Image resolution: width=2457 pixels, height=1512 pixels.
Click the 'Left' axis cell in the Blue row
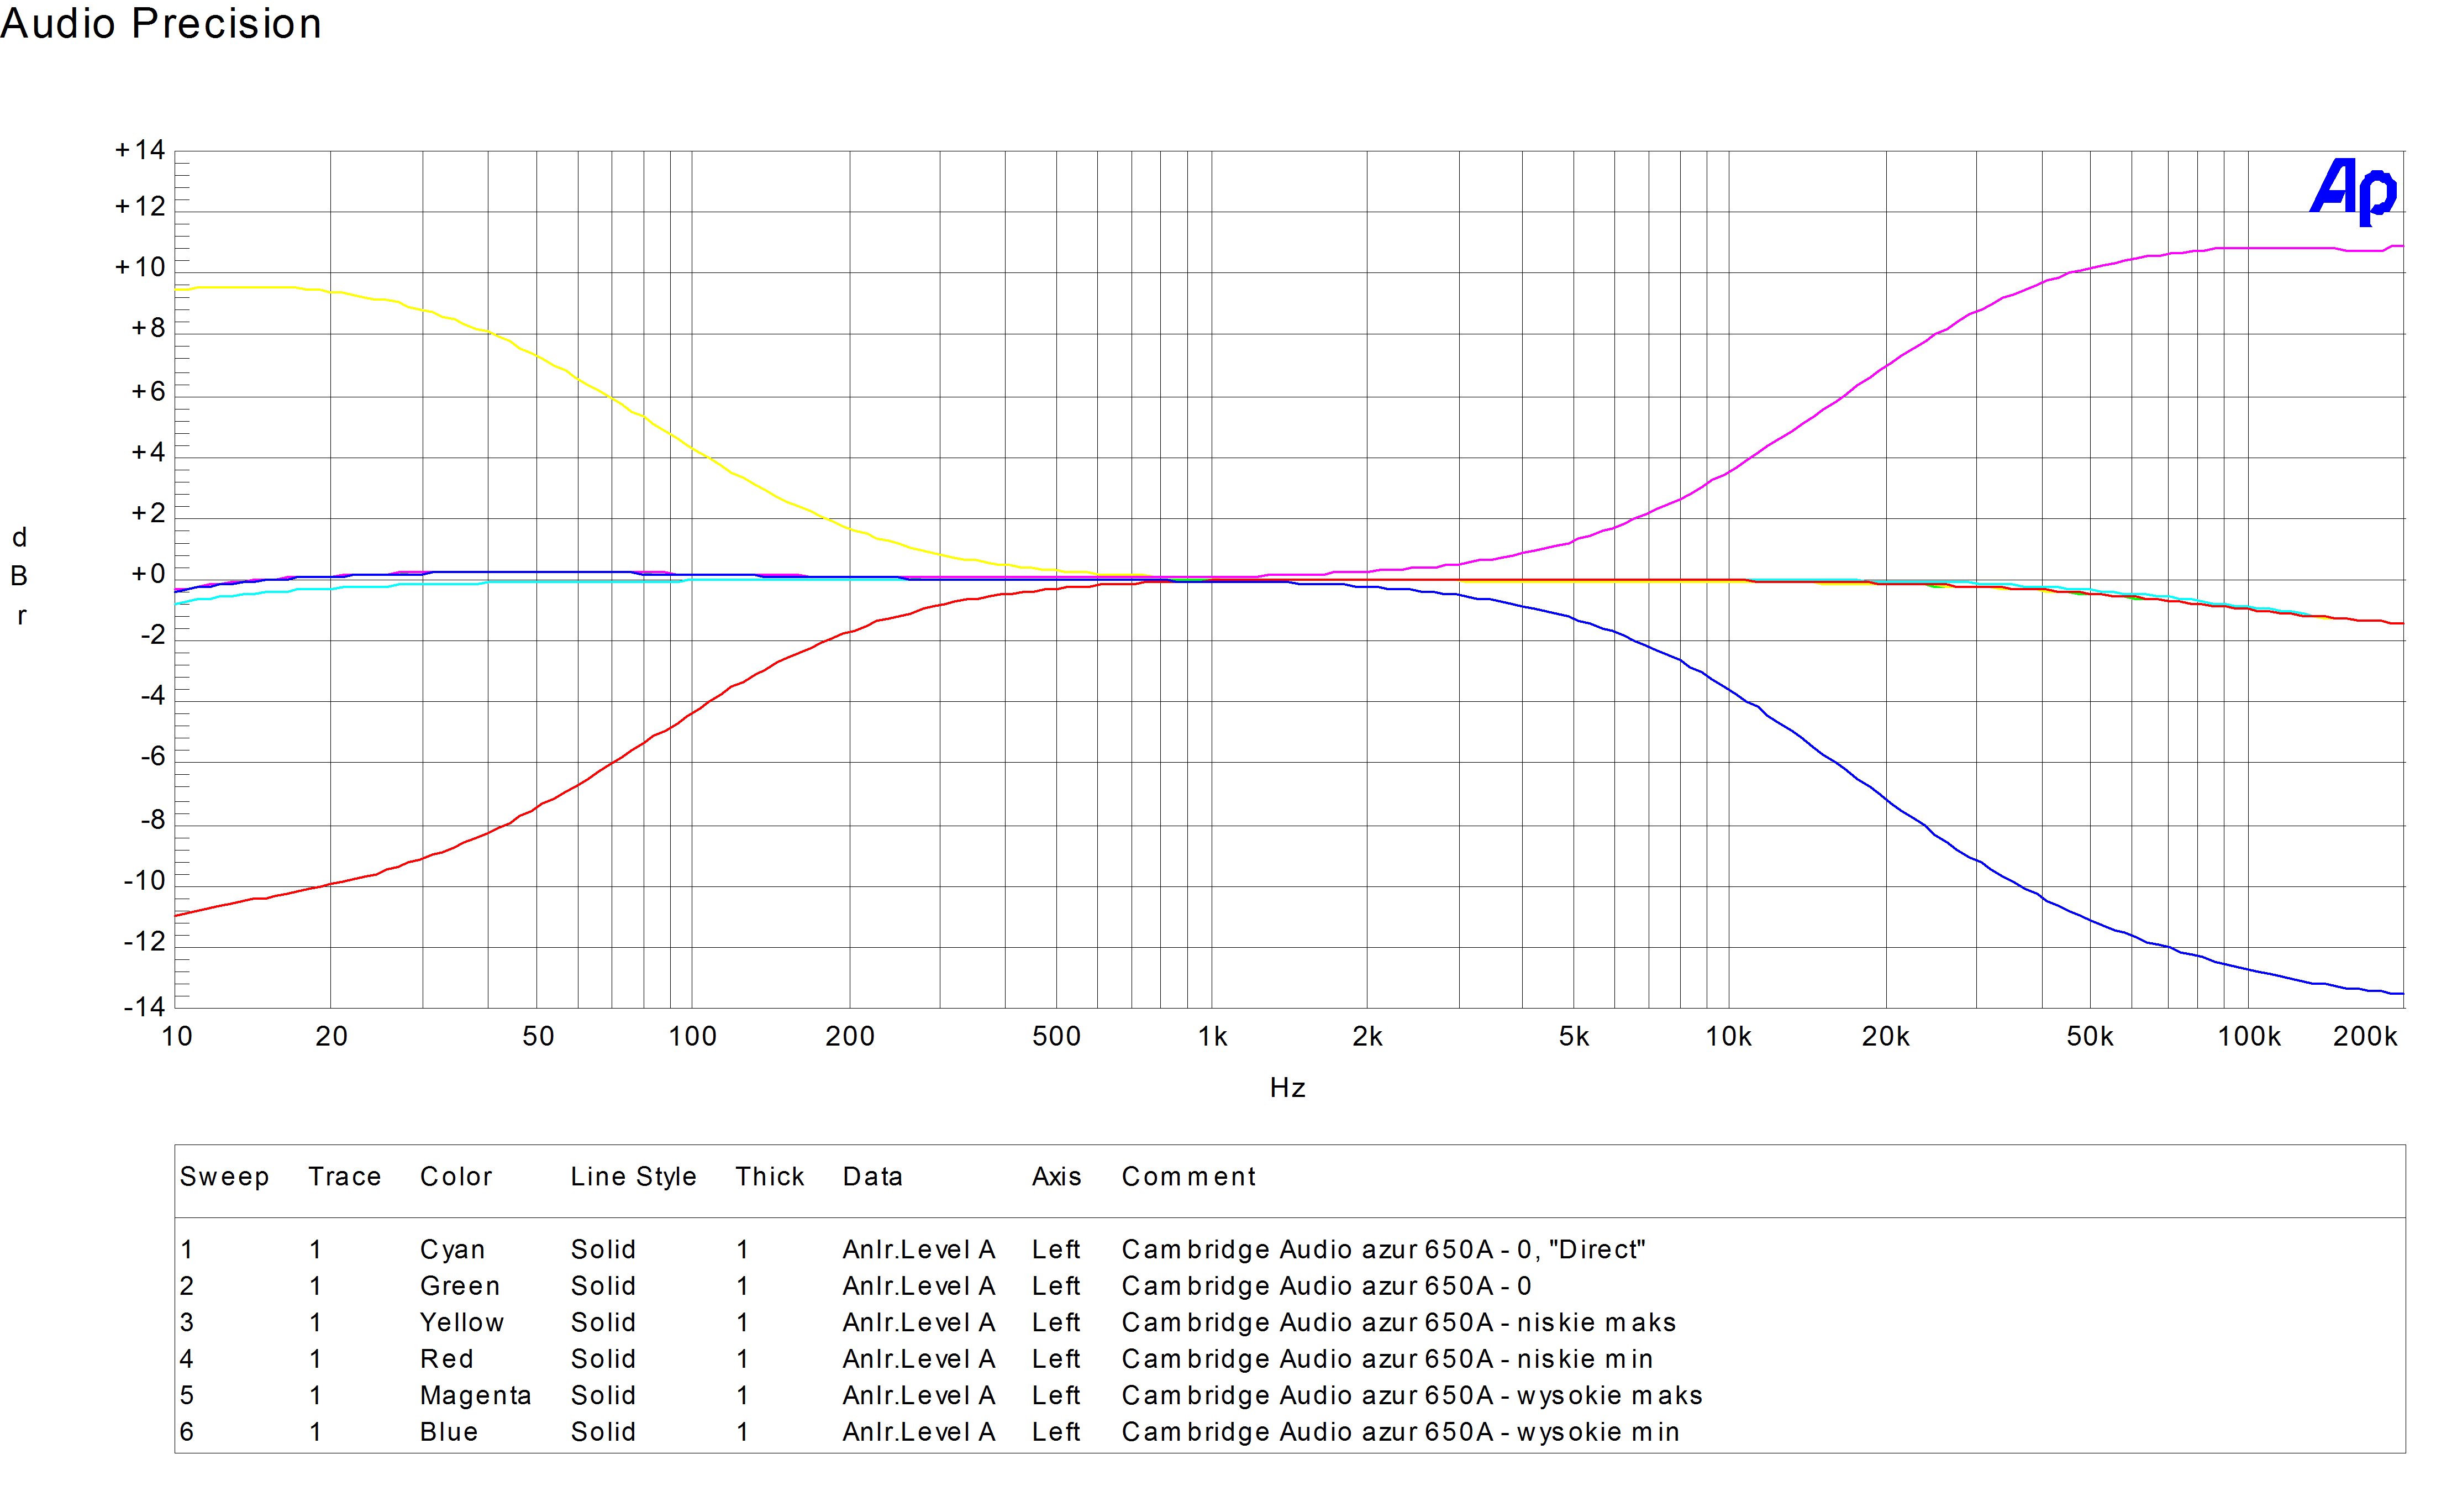1056,1432
